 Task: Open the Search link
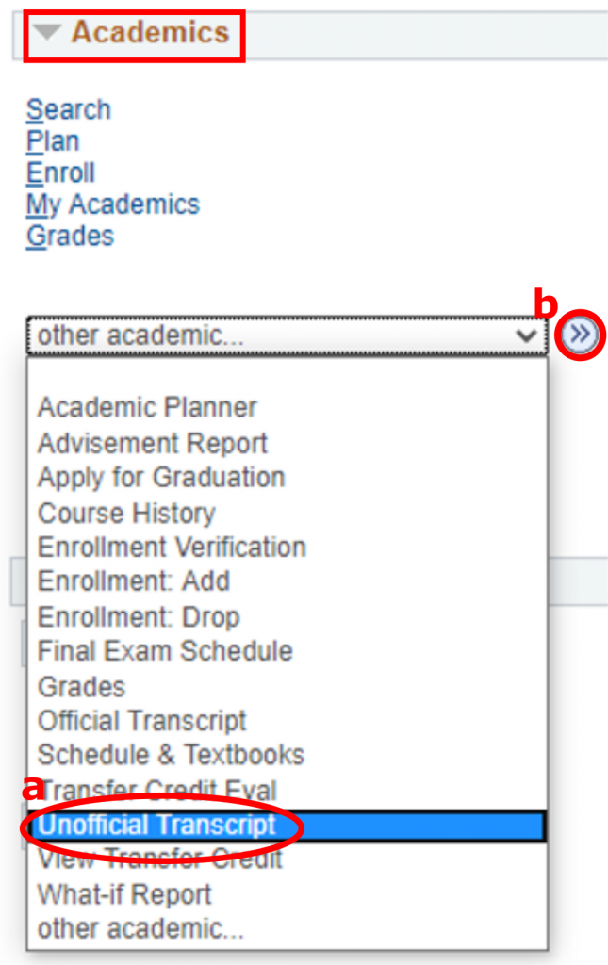click(x=68, y=109)
